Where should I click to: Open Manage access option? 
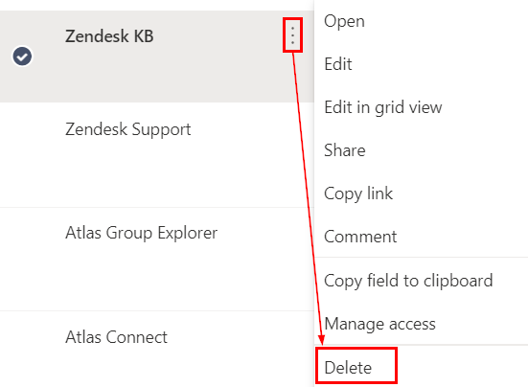click(x=379, y=324)
